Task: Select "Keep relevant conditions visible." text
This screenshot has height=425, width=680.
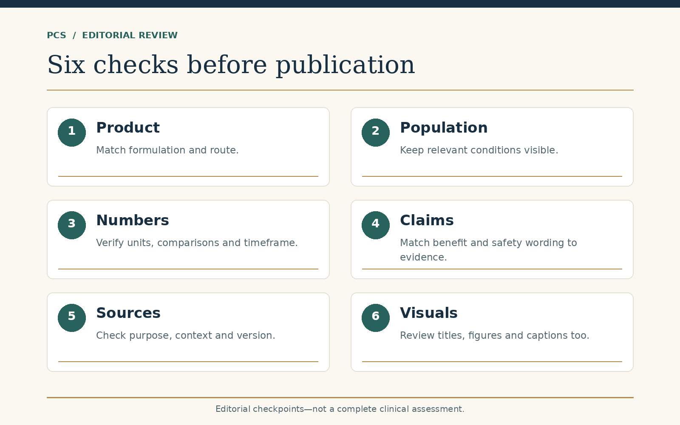Action: pos(479,150)
